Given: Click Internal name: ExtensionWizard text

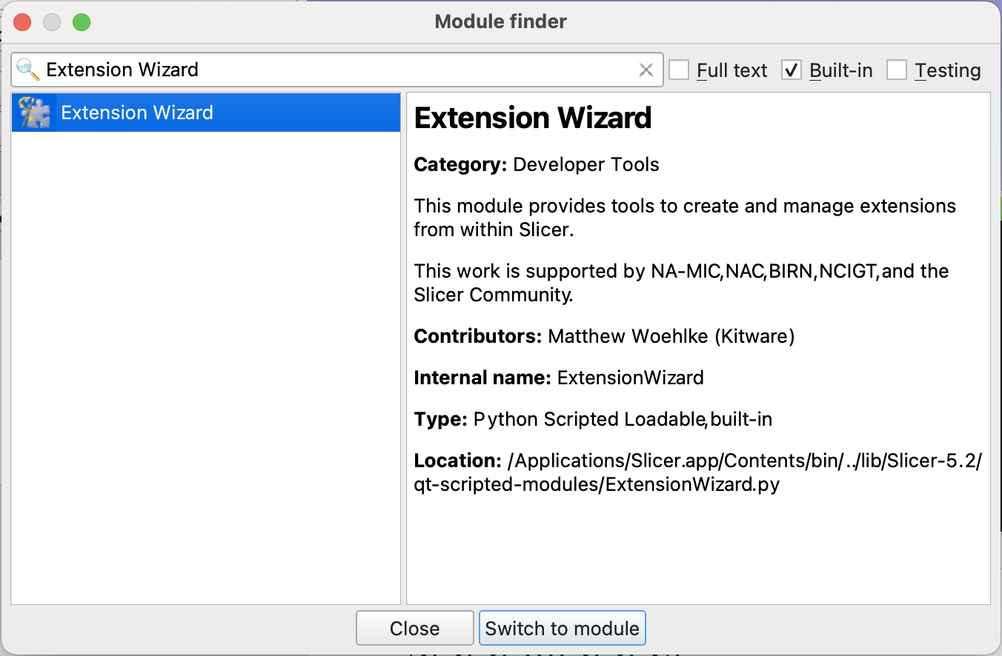Looking at the screenshot, I should pyautogui.click(x=559, y=378).
